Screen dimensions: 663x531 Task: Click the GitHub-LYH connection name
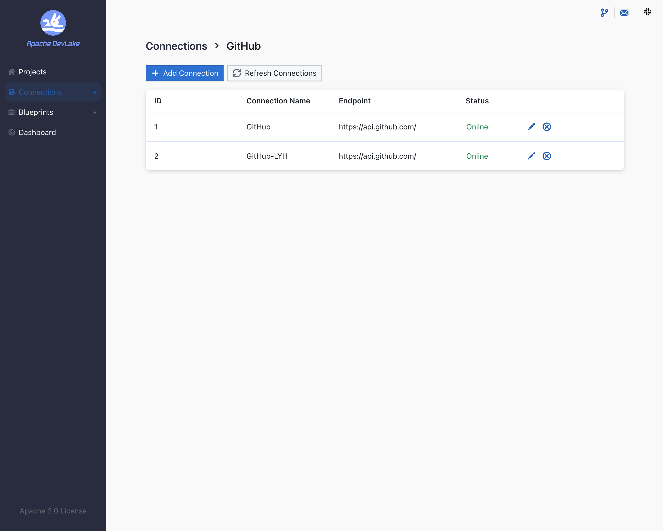tap(267, 156)
